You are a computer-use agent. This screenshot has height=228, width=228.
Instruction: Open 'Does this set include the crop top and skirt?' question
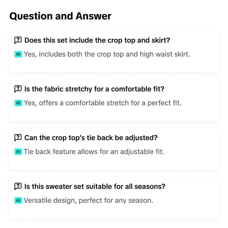tap(97, 40)
